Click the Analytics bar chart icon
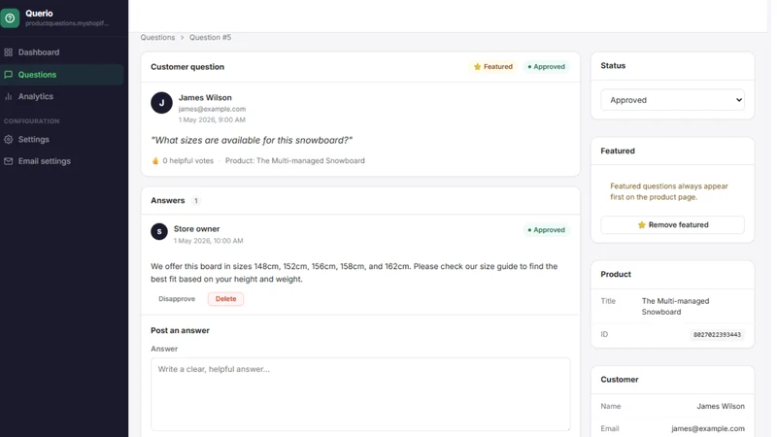This screenshot has width=777, height=437. point(9,96)
